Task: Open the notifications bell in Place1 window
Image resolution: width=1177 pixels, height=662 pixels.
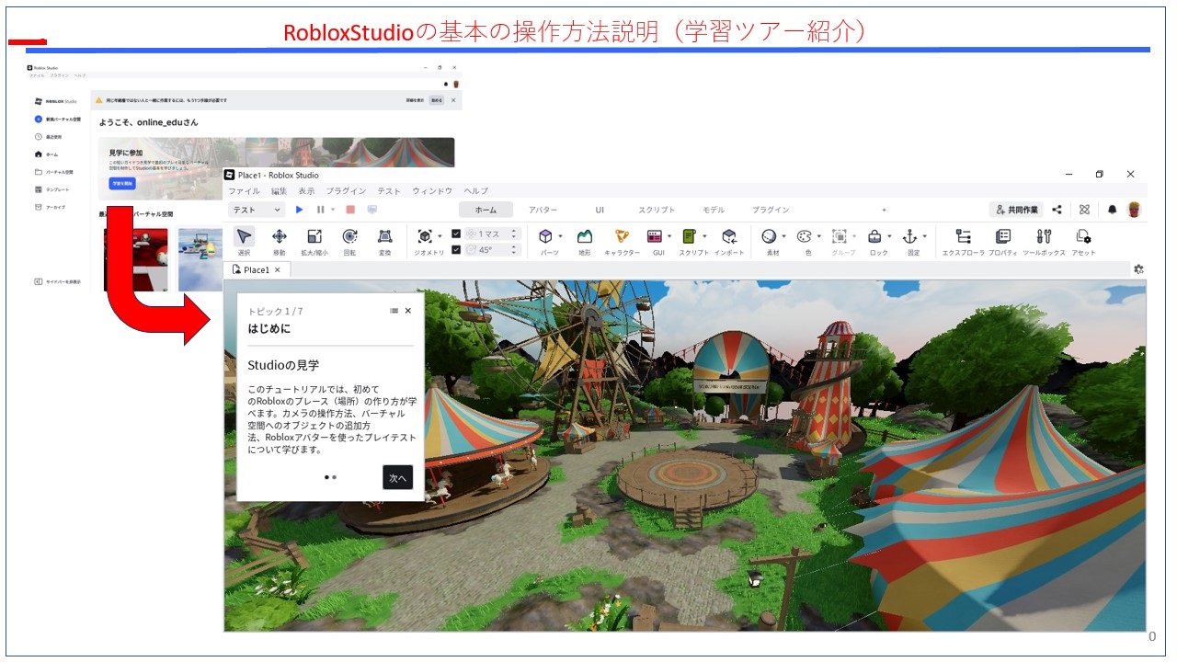Action: click(1112, 210)
